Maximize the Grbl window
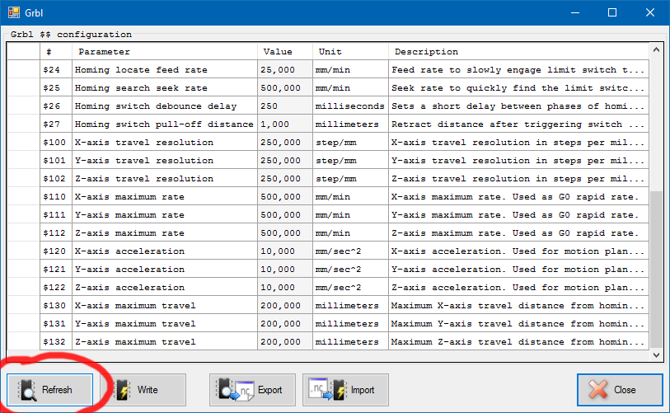The image size is (670, 413). (x=612, y=13)
